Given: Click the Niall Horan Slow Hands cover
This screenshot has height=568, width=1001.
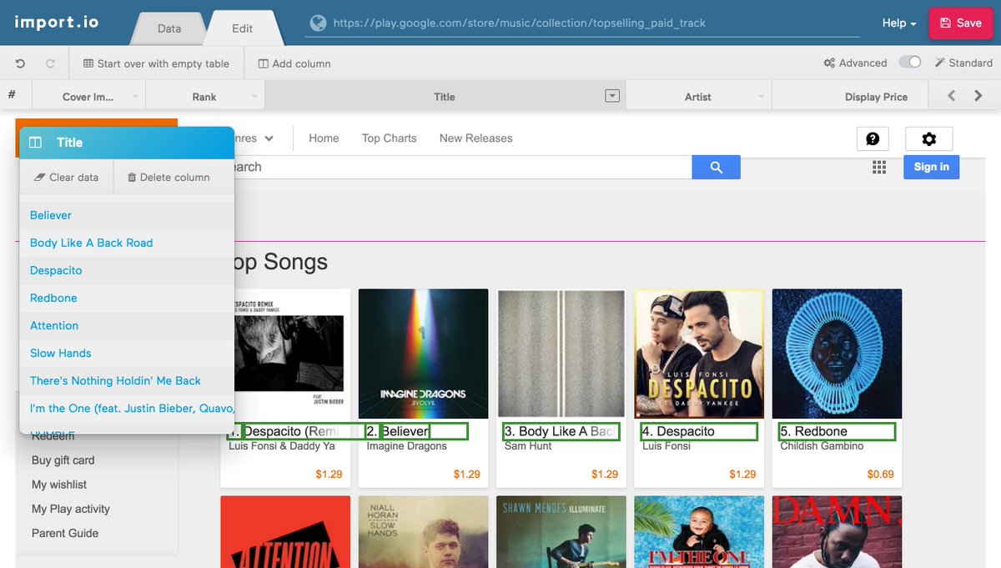Looking at the screenshot, I should (423, 532).
